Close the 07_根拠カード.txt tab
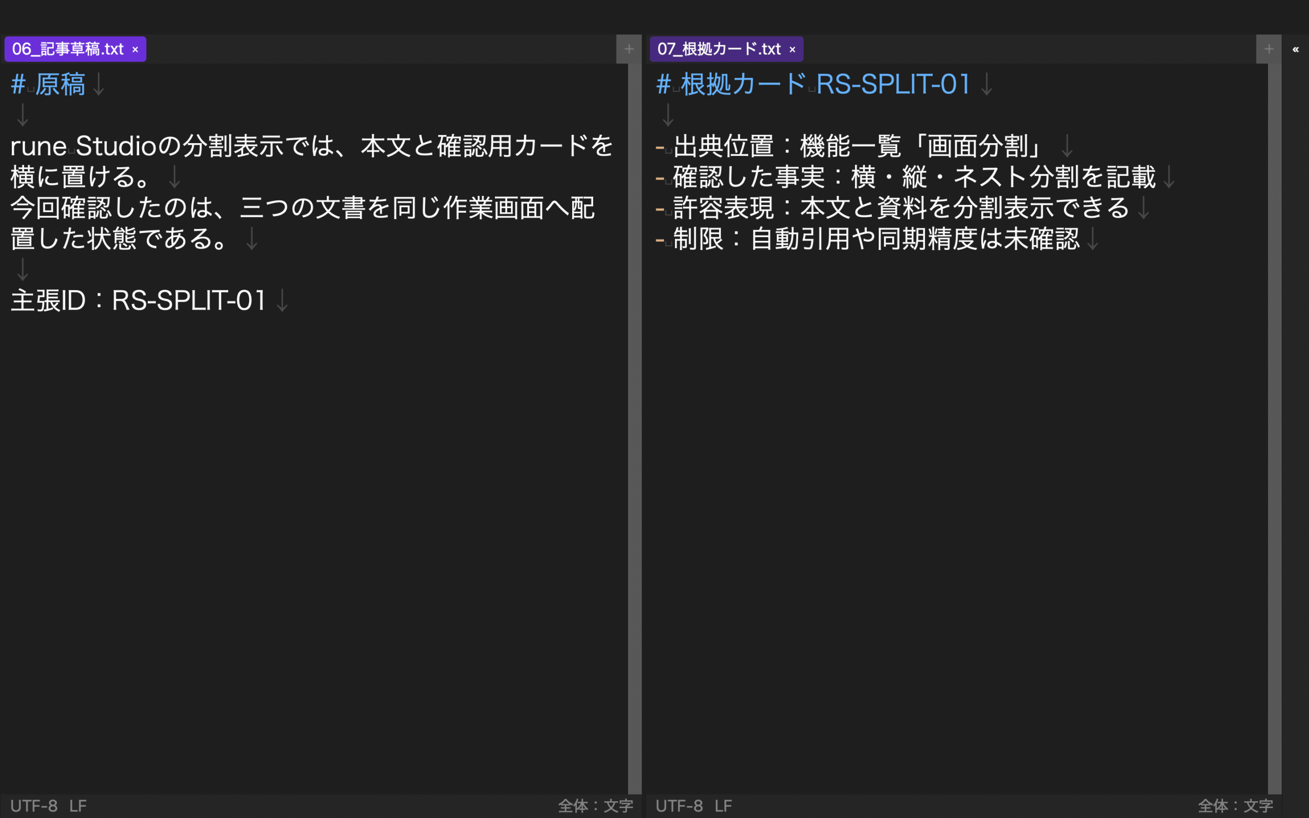Image resolution: width=1309 pixels, height=818 pixels. (793, 50)
